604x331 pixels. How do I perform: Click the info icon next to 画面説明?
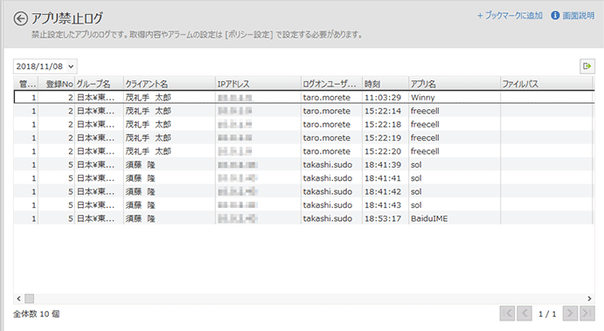tap(555, 16)
